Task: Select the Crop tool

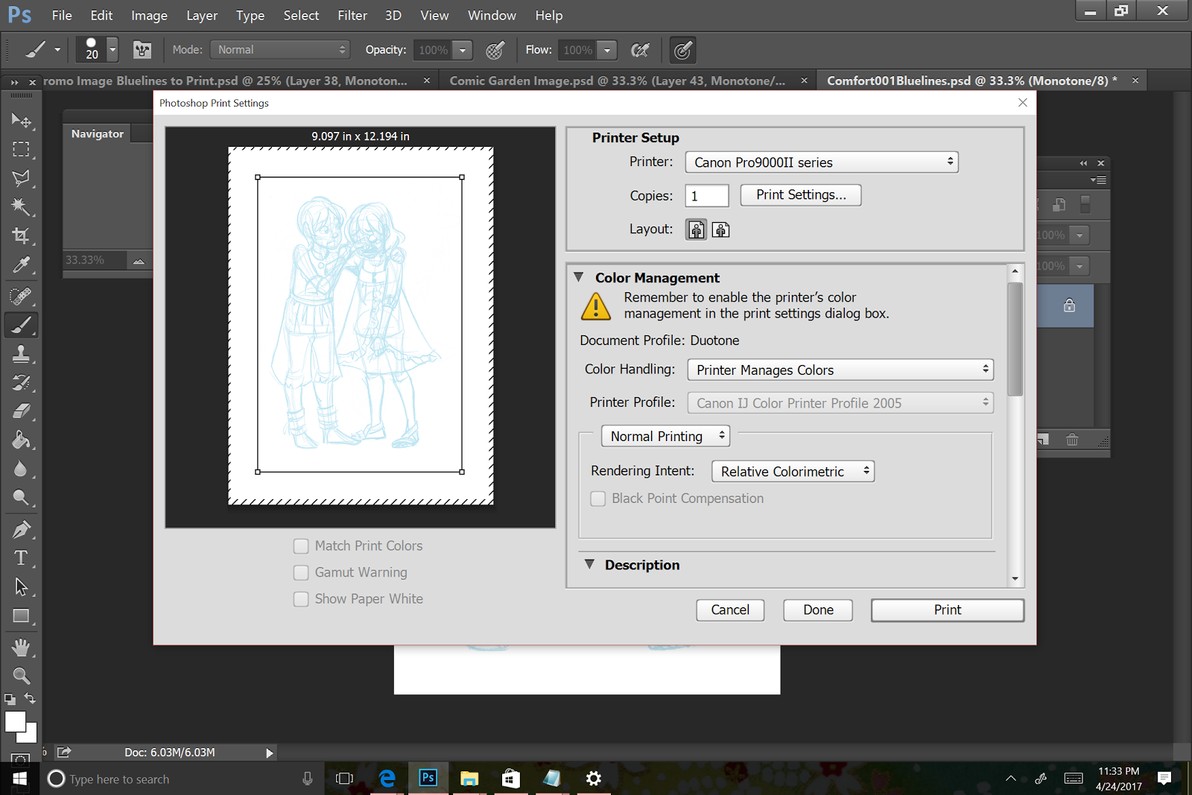Action: [x=21, y=236]
